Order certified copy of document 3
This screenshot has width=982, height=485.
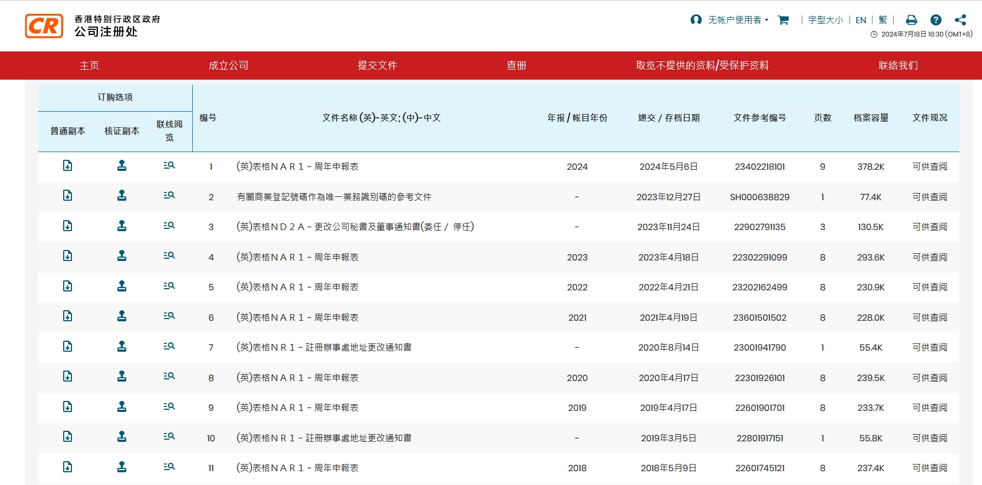[x=122, y=226]
